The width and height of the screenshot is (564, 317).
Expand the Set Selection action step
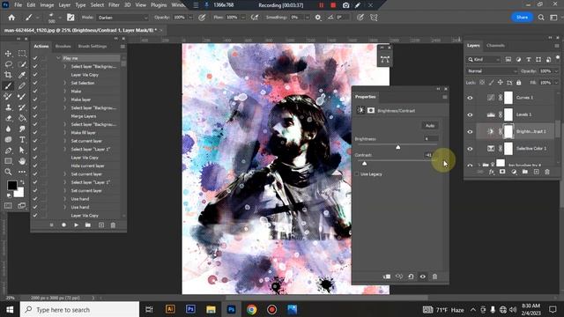tap(64, 83)
